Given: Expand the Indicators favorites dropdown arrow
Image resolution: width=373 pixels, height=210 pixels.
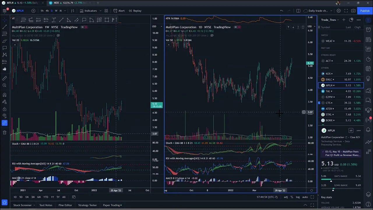Looking at the screenshot, I should click(101, 11).
